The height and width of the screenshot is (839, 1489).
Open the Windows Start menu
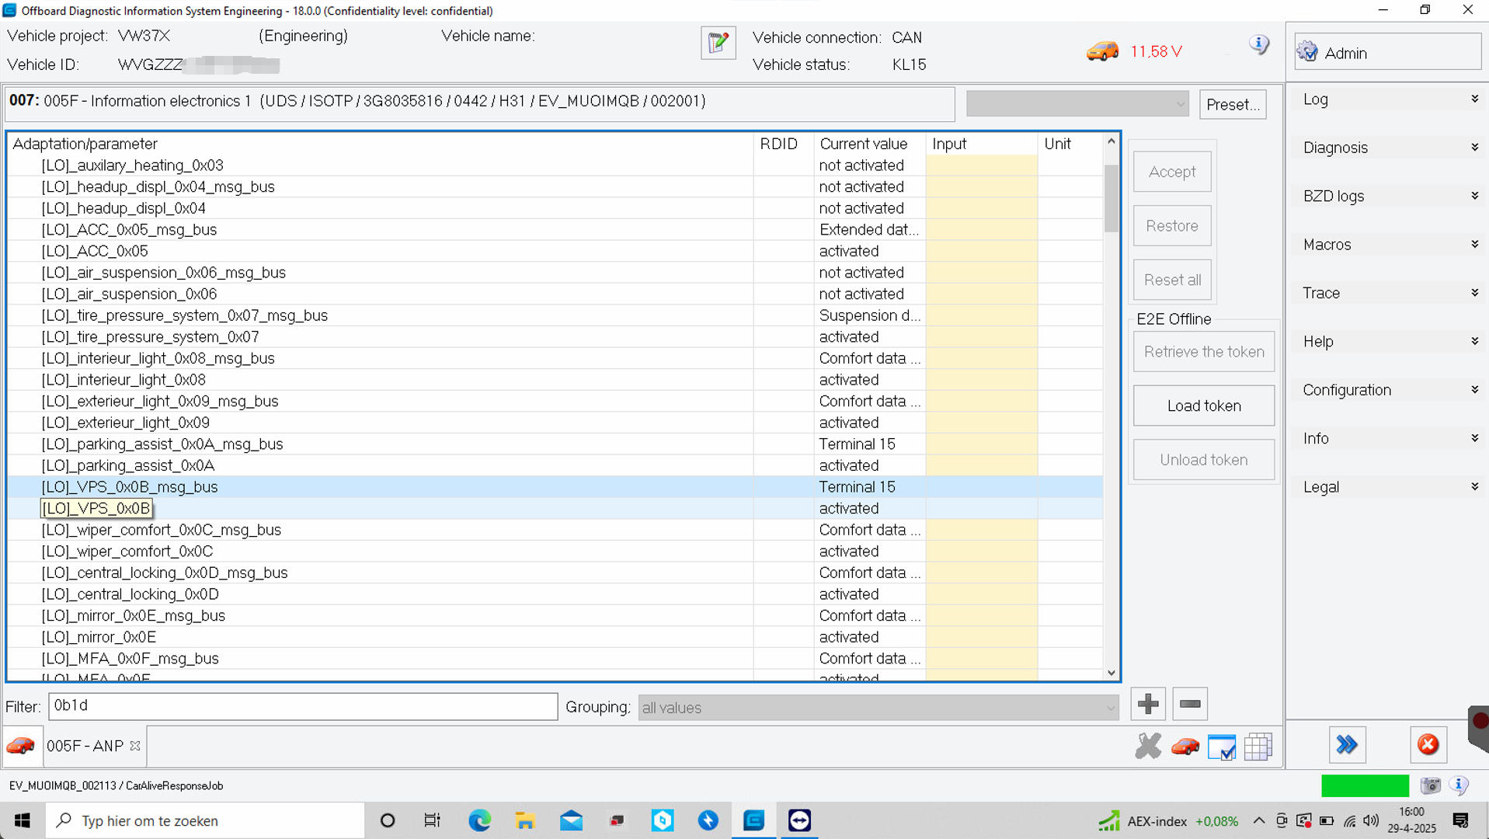(x=23, y=820)
